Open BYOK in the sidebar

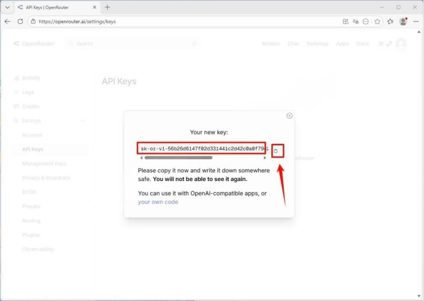tap(29, 192)
